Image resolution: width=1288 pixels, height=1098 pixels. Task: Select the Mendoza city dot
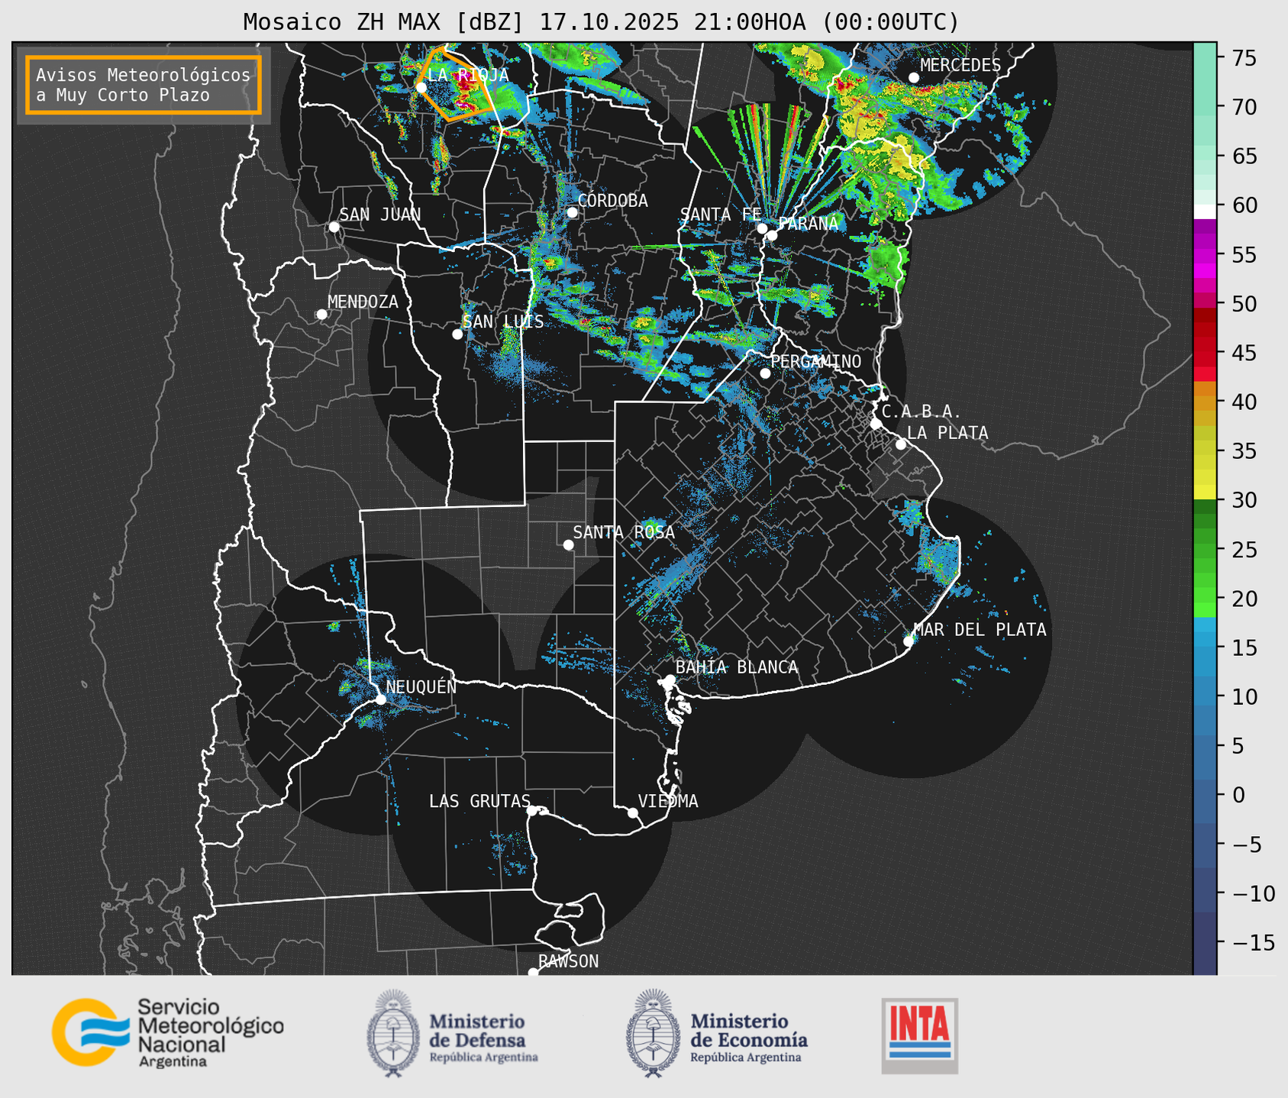point(321,315)
